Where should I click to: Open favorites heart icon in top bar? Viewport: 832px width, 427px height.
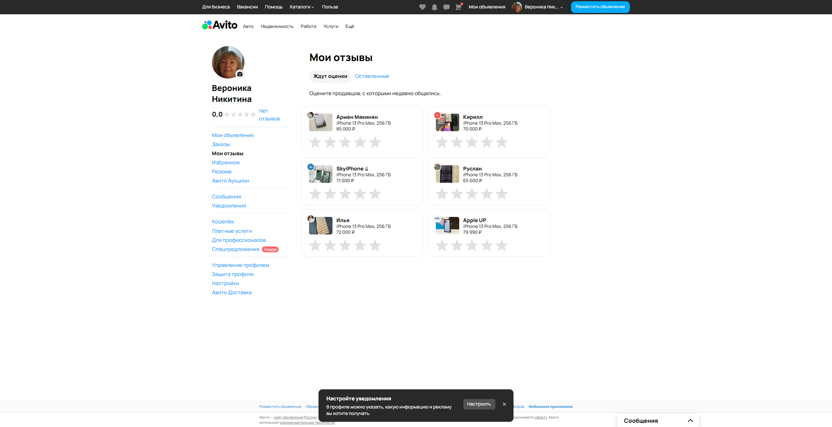coord(422,7)
